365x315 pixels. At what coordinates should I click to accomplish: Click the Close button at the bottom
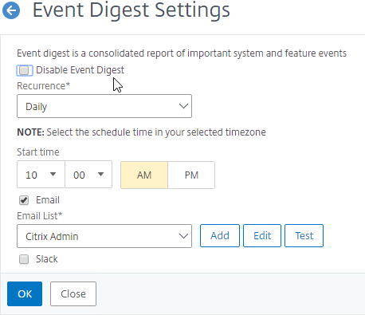pos(73,293)
